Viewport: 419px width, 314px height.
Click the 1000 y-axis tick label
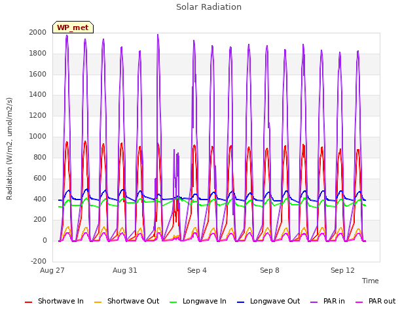click(x=38, y=136)
